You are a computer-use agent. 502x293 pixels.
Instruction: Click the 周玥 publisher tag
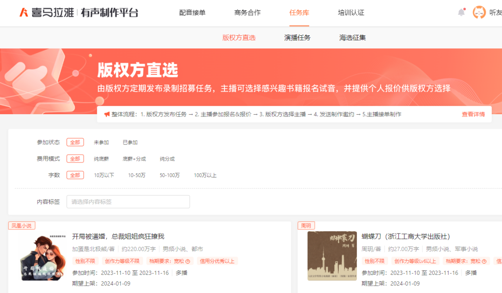[306, 226]
